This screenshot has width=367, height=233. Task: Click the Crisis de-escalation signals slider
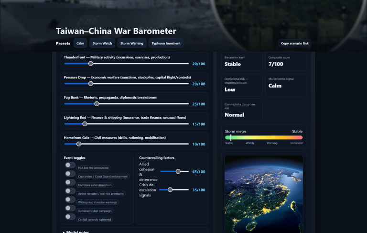click(x=174, y=189)
